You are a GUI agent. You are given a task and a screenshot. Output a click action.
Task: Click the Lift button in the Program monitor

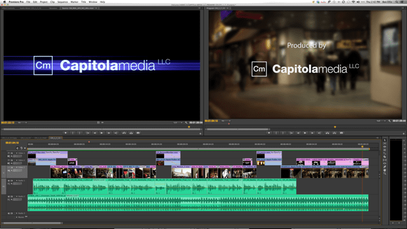pyautogui.click(x=328, y=133)
